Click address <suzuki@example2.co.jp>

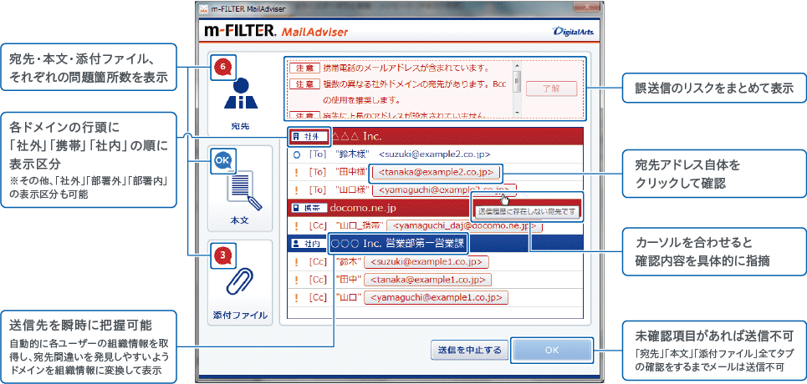[x=434, y=154]
